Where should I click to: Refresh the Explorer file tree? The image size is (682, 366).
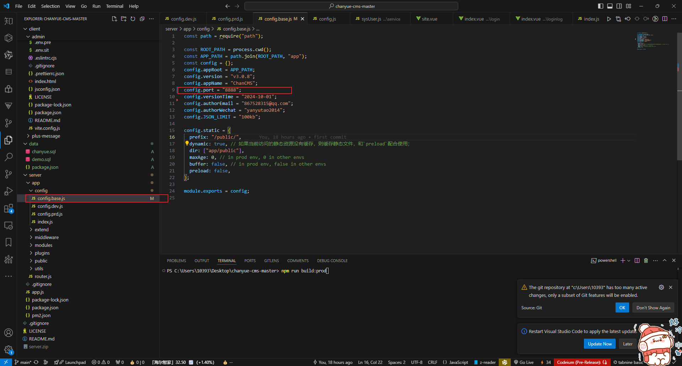[133, 19]
